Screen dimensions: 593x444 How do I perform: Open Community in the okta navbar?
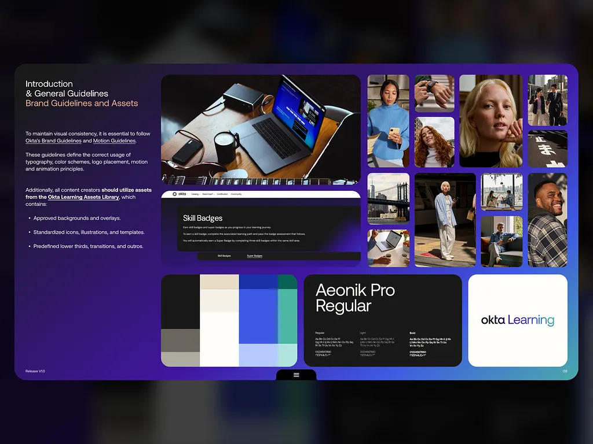pyautogui.click(x=236, y=194)
